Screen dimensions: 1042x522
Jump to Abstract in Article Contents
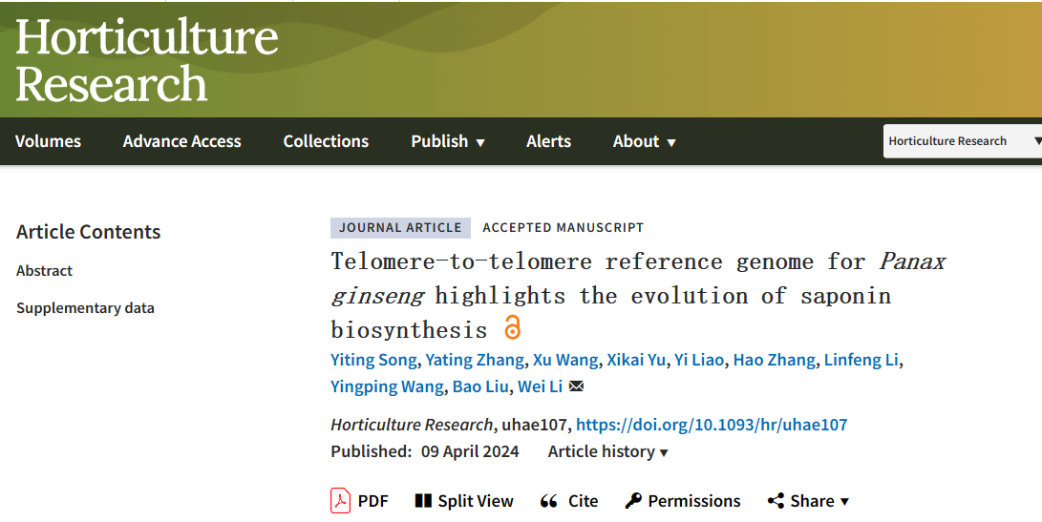[45, 271]
